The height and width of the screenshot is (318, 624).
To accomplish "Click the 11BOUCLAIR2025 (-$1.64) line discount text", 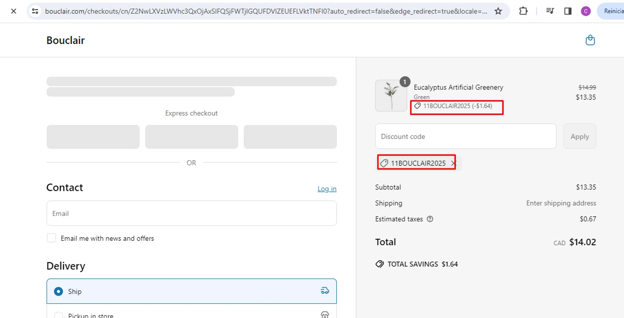I will click(x=458, y=106).
